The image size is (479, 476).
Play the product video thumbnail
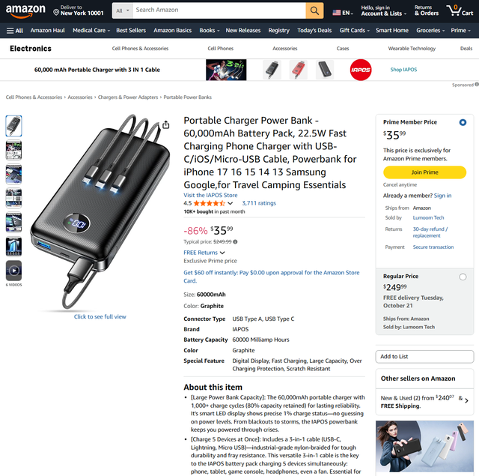(13, 271)
